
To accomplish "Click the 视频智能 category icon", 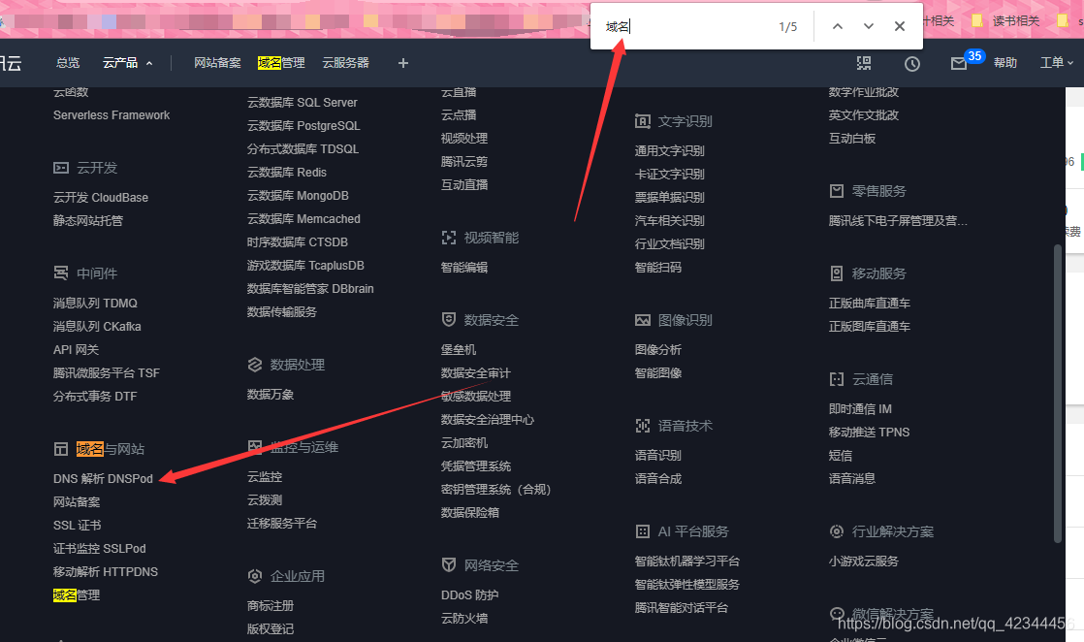I will 449,238.
